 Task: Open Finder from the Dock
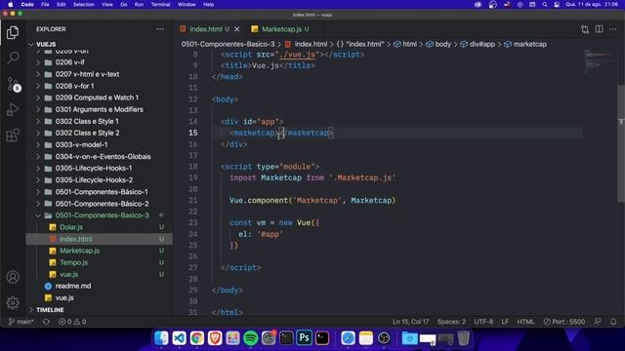(x=161, y=338)
